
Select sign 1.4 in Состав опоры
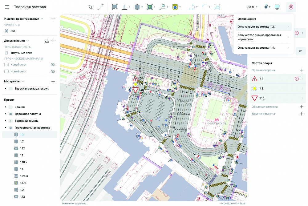coord(278,79)
